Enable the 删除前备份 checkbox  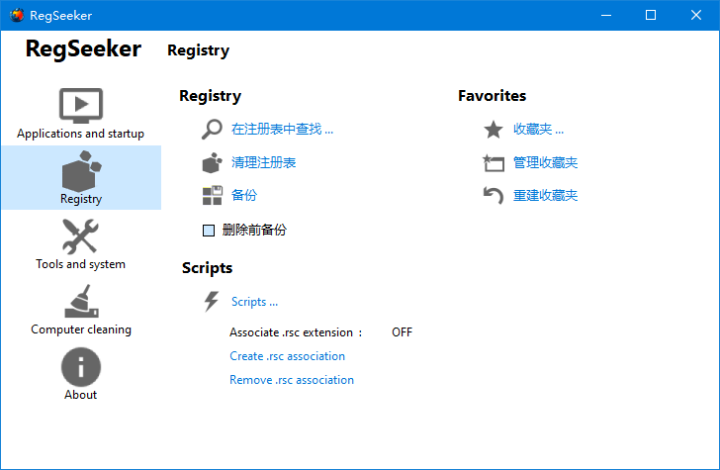209,231
